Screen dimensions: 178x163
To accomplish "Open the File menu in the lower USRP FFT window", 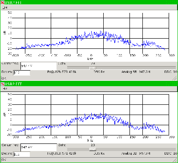I will tap(5, 89).
